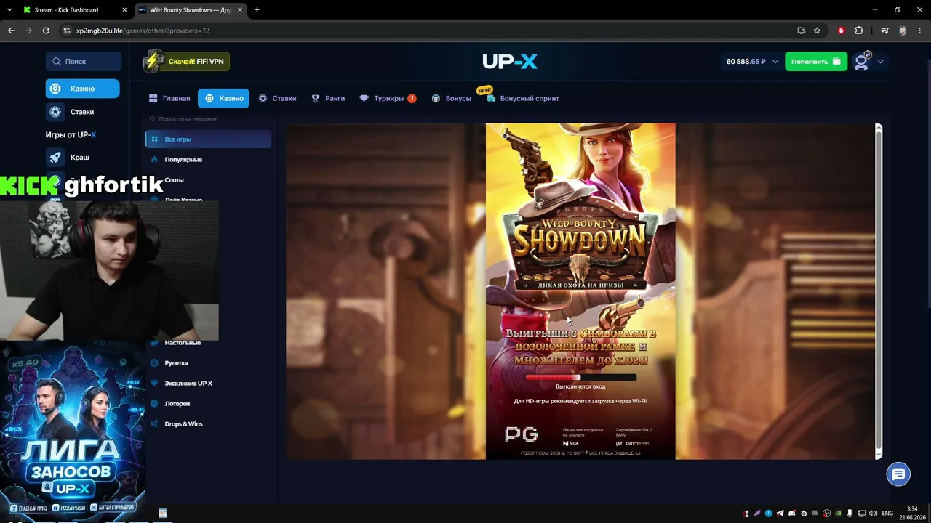This screenshot has width=931, height=523.
Task: Open the Бонусный спринт tab
Action: (x=522, y=98)
